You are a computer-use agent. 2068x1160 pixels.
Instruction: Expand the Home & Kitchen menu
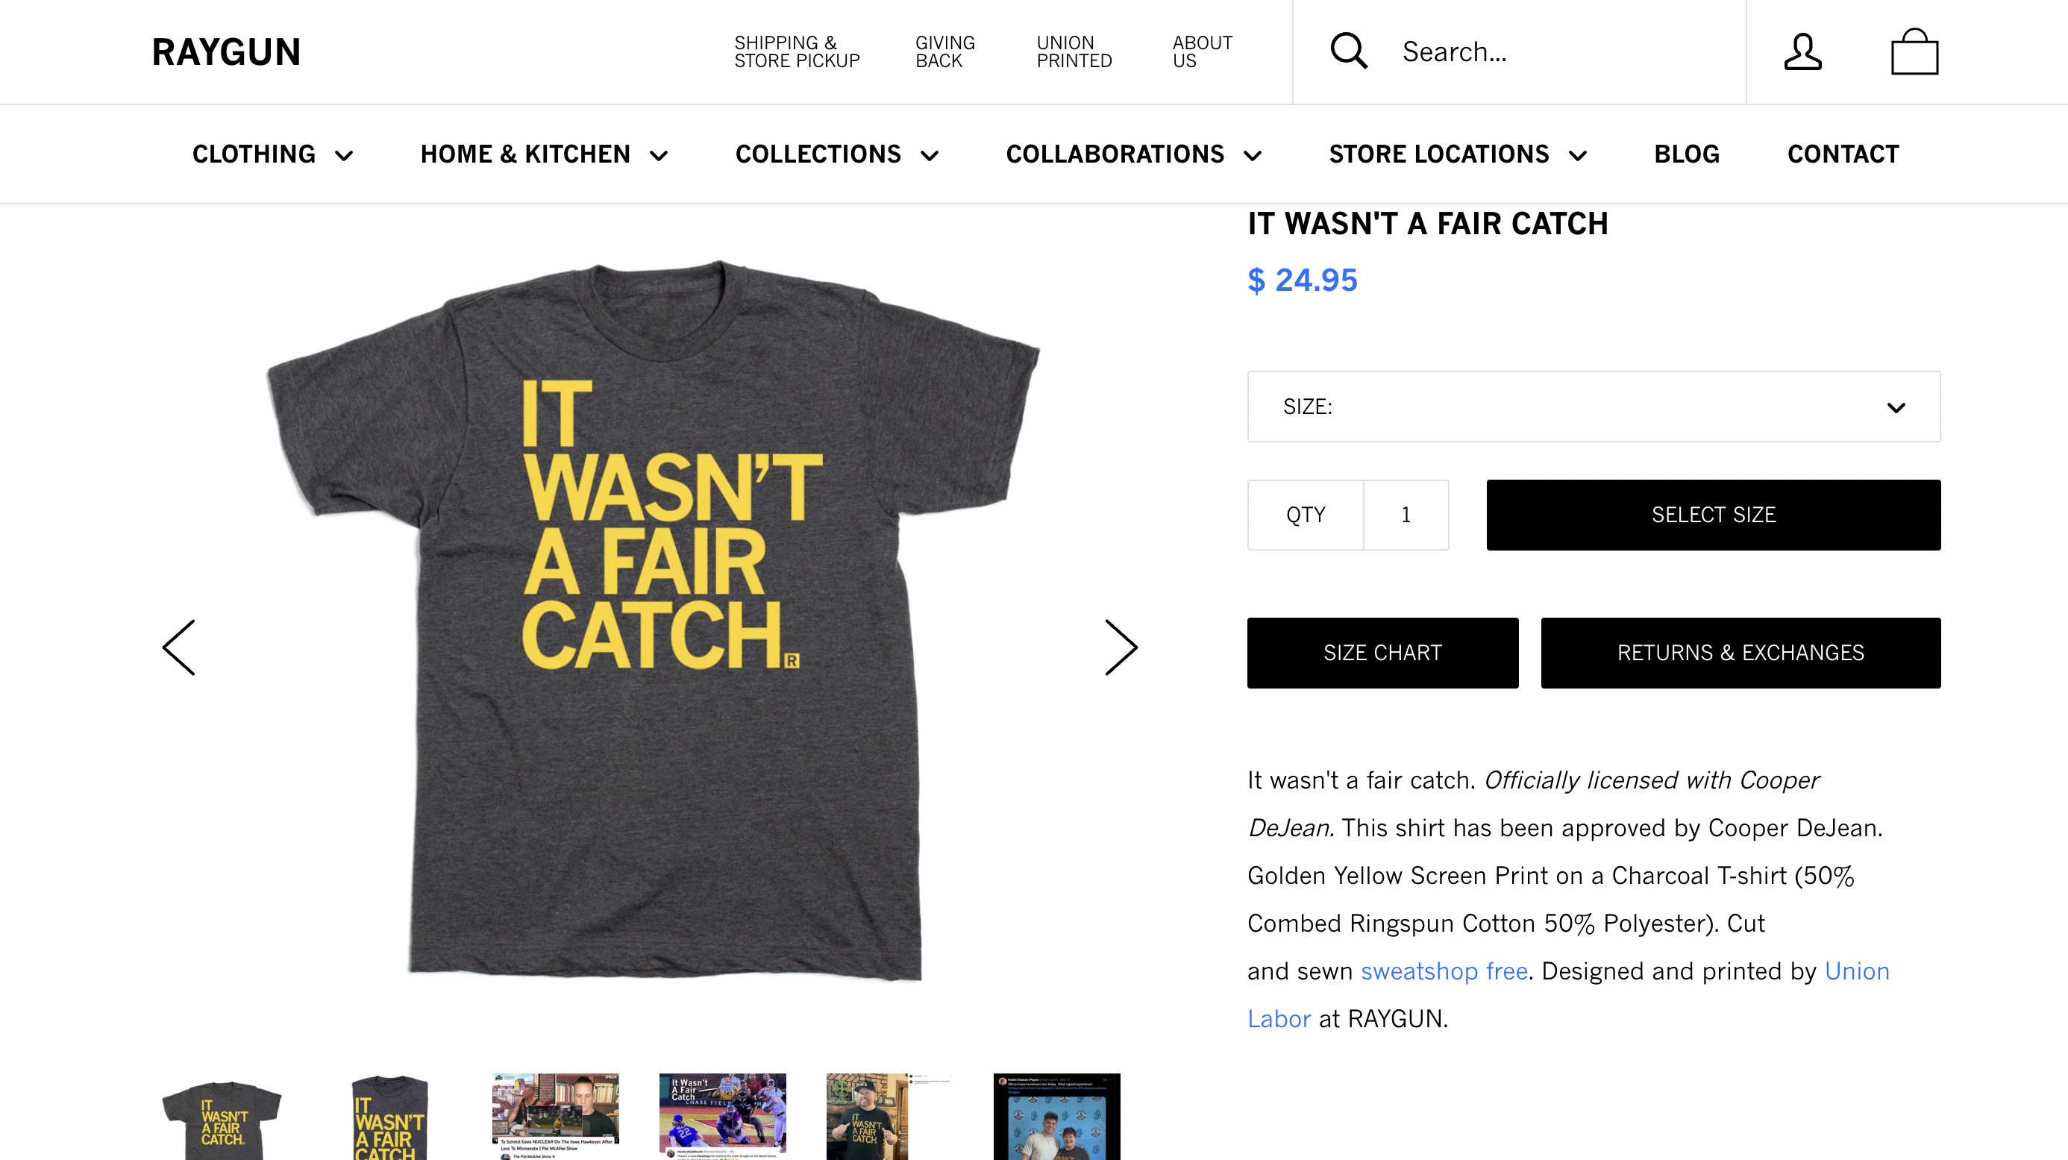coord(544,154)
